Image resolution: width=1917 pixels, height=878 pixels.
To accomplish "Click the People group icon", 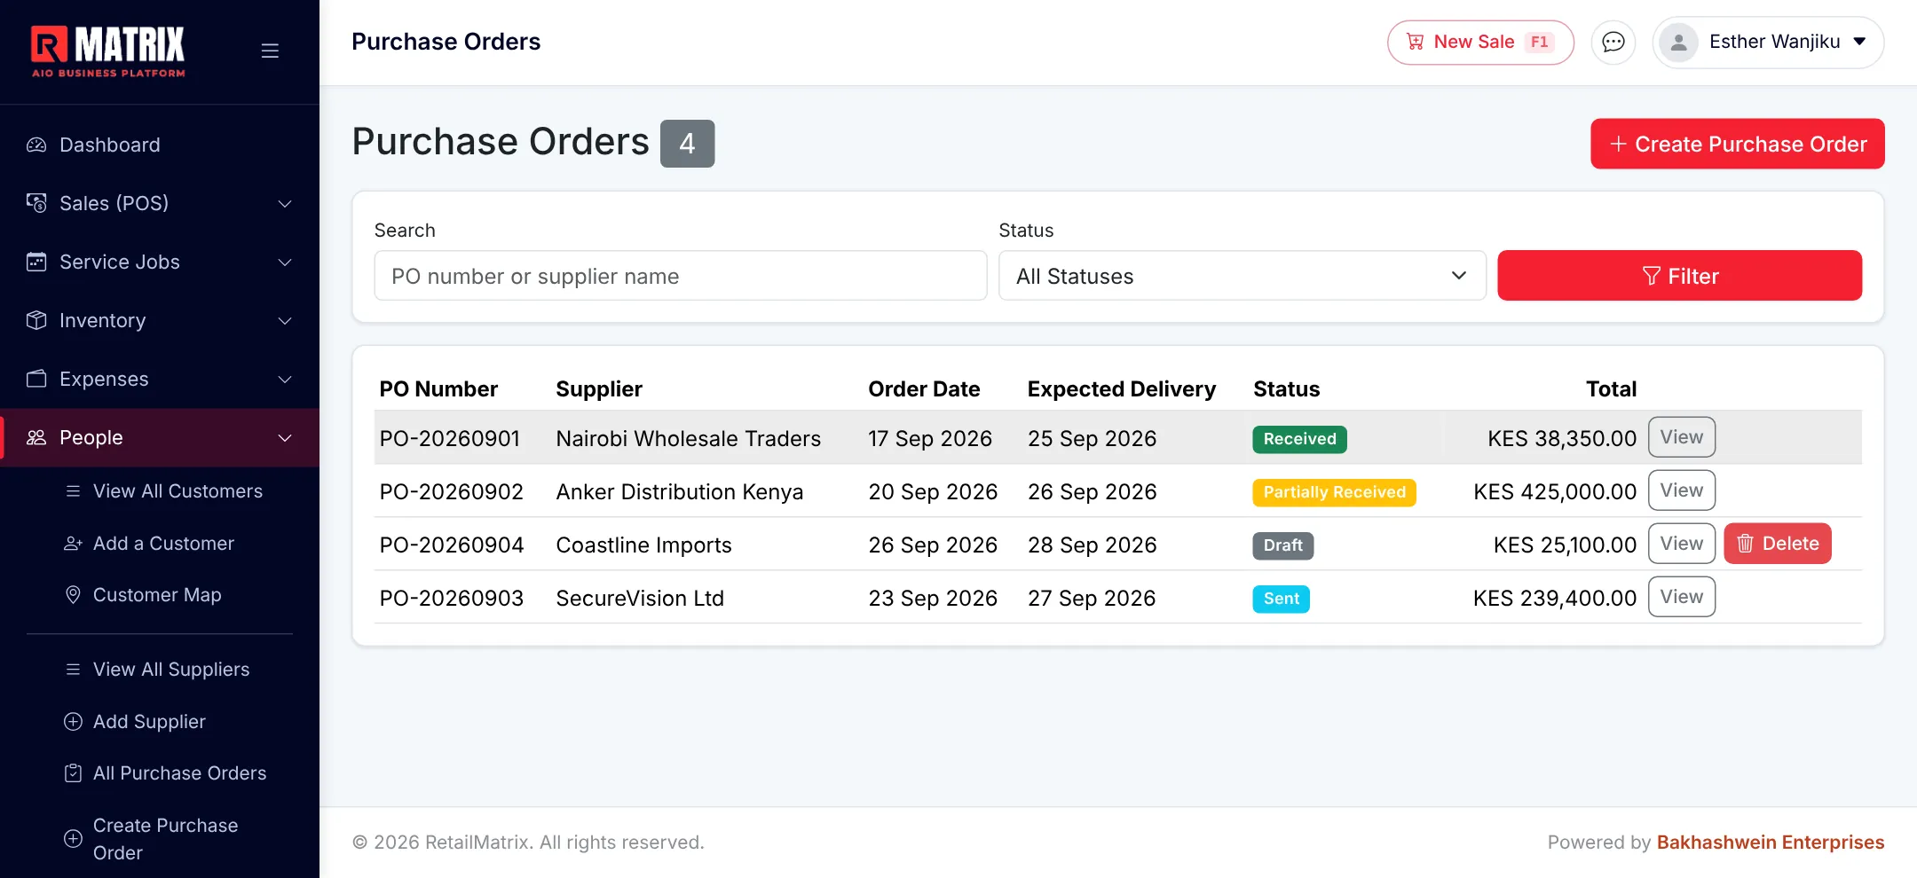I will click(36, 437).
